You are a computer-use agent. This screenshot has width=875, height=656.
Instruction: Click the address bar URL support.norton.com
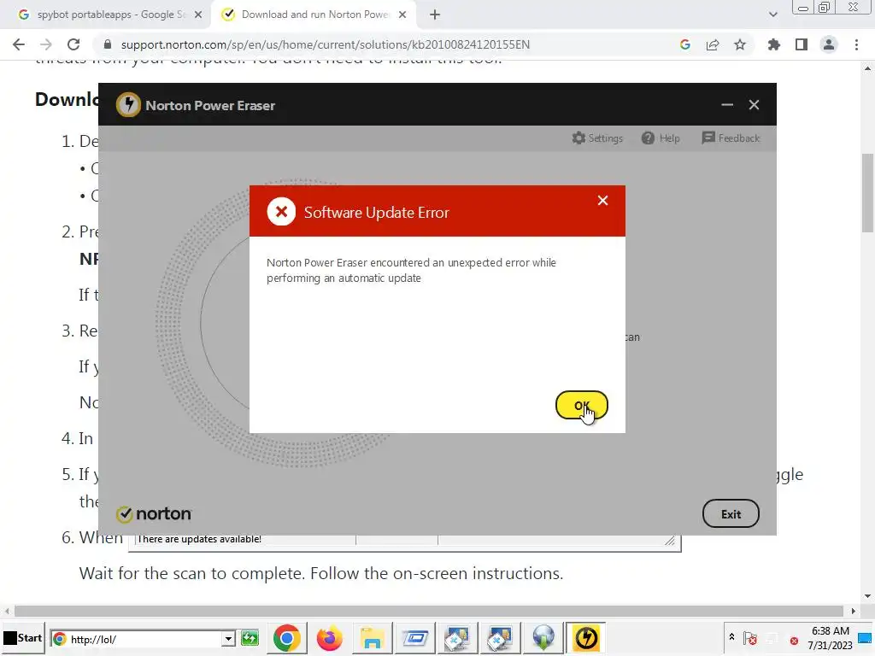coord(325,44)
